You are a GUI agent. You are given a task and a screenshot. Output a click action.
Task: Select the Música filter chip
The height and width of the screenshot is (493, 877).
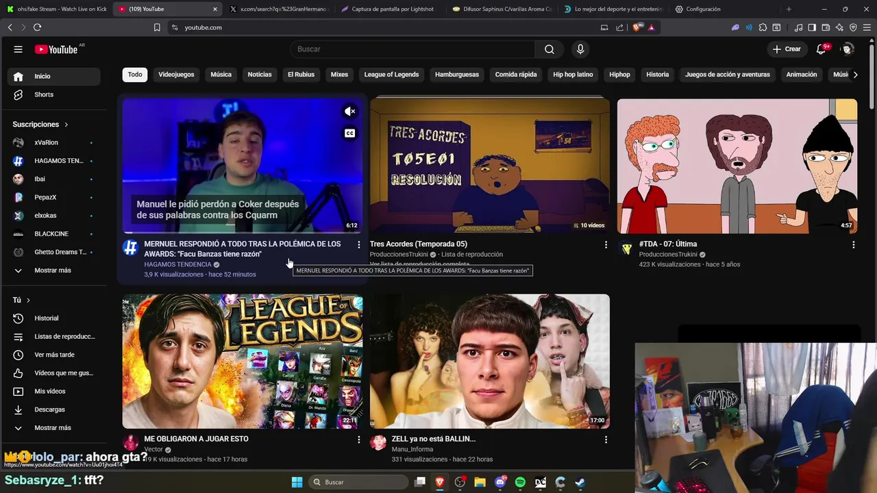pos(221,75)
